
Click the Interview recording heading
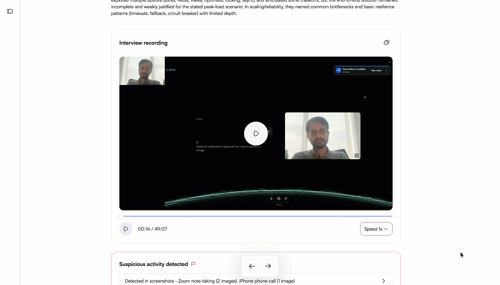[x=143, y=43]
